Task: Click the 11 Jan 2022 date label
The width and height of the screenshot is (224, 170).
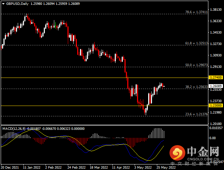Action: [32, 168]
